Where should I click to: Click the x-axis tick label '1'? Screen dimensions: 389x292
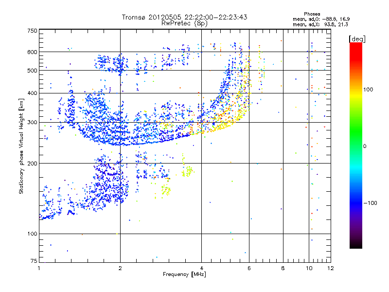pyautogui.click(x=39, y=268)
